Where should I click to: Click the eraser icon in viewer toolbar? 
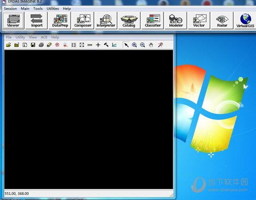pos(49,45)
